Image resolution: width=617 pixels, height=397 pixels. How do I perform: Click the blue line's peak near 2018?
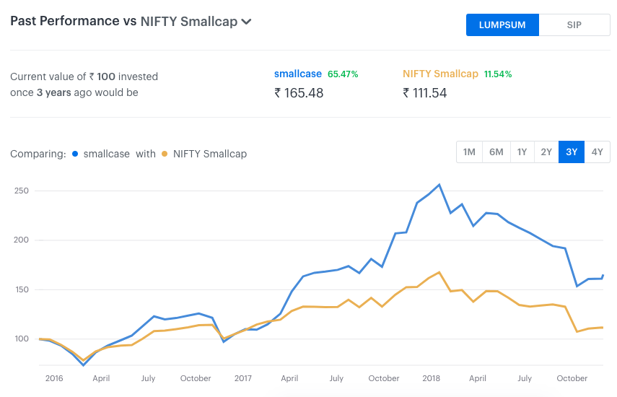click(x=439, y=185)
